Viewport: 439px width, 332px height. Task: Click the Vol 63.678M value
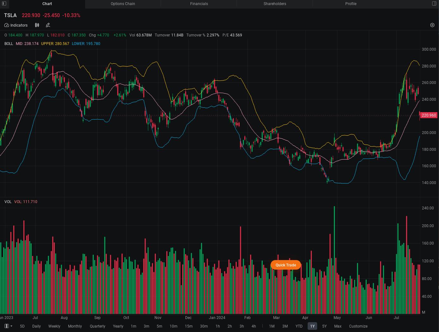click(x=141, y=35)
